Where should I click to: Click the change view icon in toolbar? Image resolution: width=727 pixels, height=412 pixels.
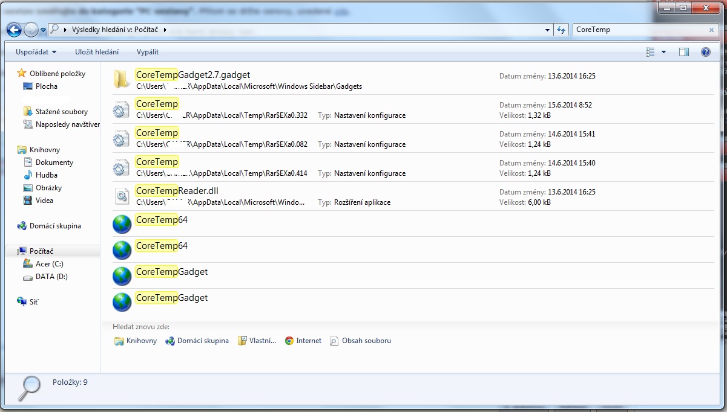(x=651, y=52)
